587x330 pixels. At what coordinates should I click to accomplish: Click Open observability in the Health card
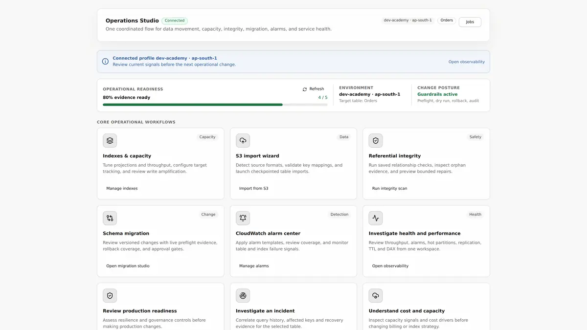pos(390,266)
